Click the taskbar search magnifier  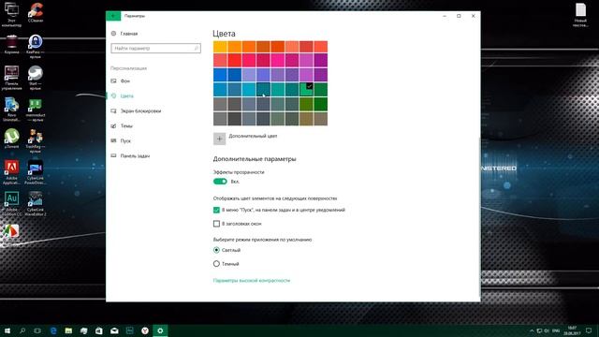coord(22,330)
